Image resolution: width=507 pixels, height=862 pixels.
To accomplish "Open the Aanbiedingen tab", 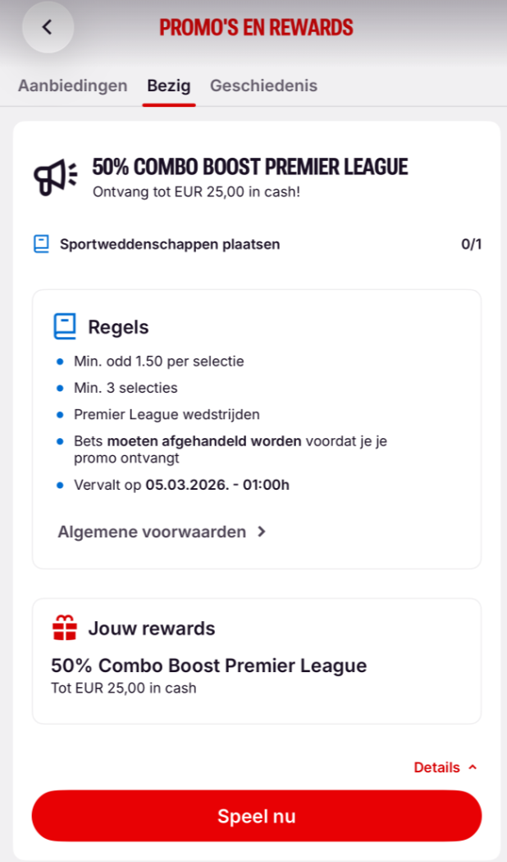I will click(73, 85).
